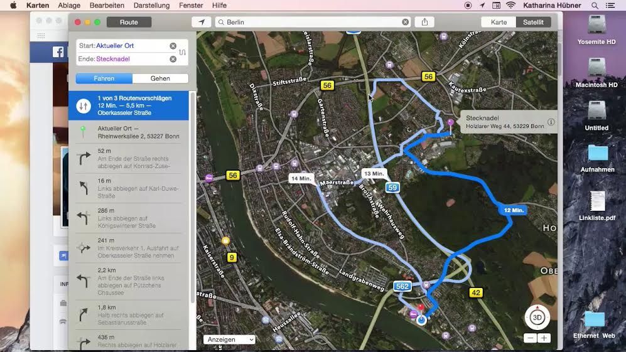This screenshot has width=626, height=352.
Task: Open the Fenster menu
Action: pyautogui.click(x=191, y=5)
